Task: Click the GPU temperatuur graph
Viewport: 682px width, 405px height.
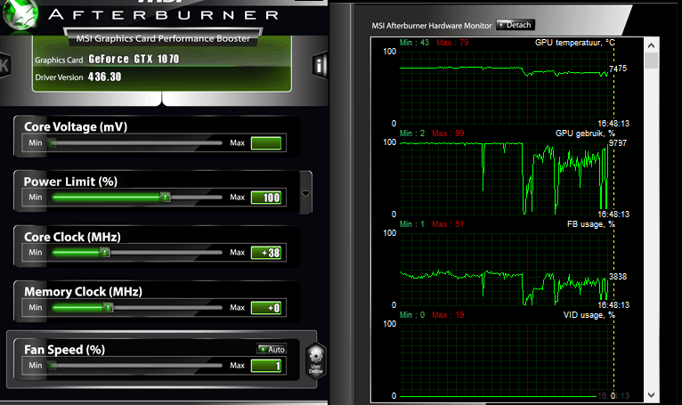Action: [507, 87]
